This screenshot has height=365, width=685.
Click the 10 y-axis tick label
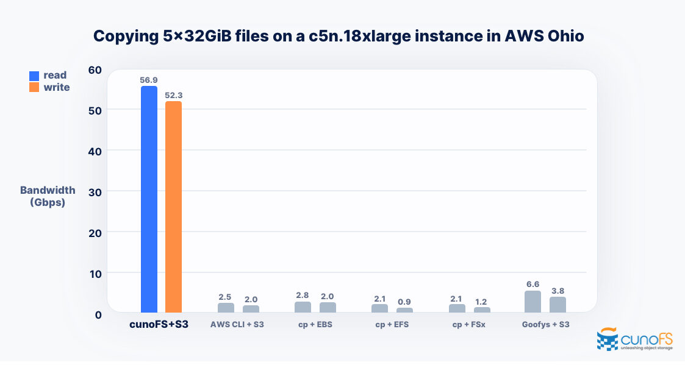tap(95, 274)
